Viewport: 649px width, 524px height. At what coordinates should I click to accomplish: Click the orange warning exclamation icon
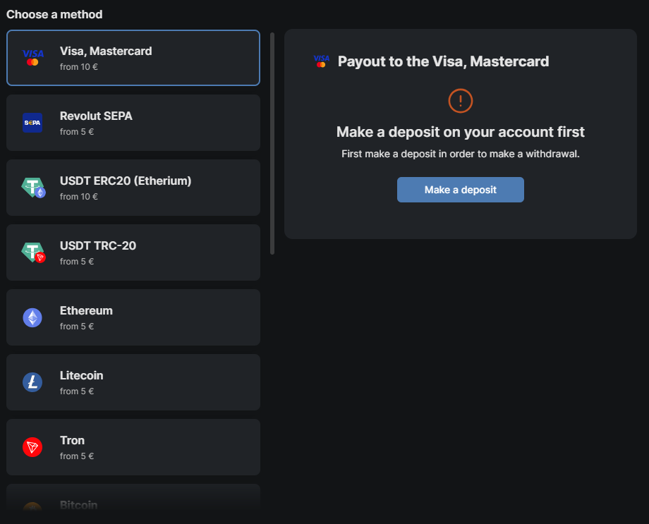[460, 101]
